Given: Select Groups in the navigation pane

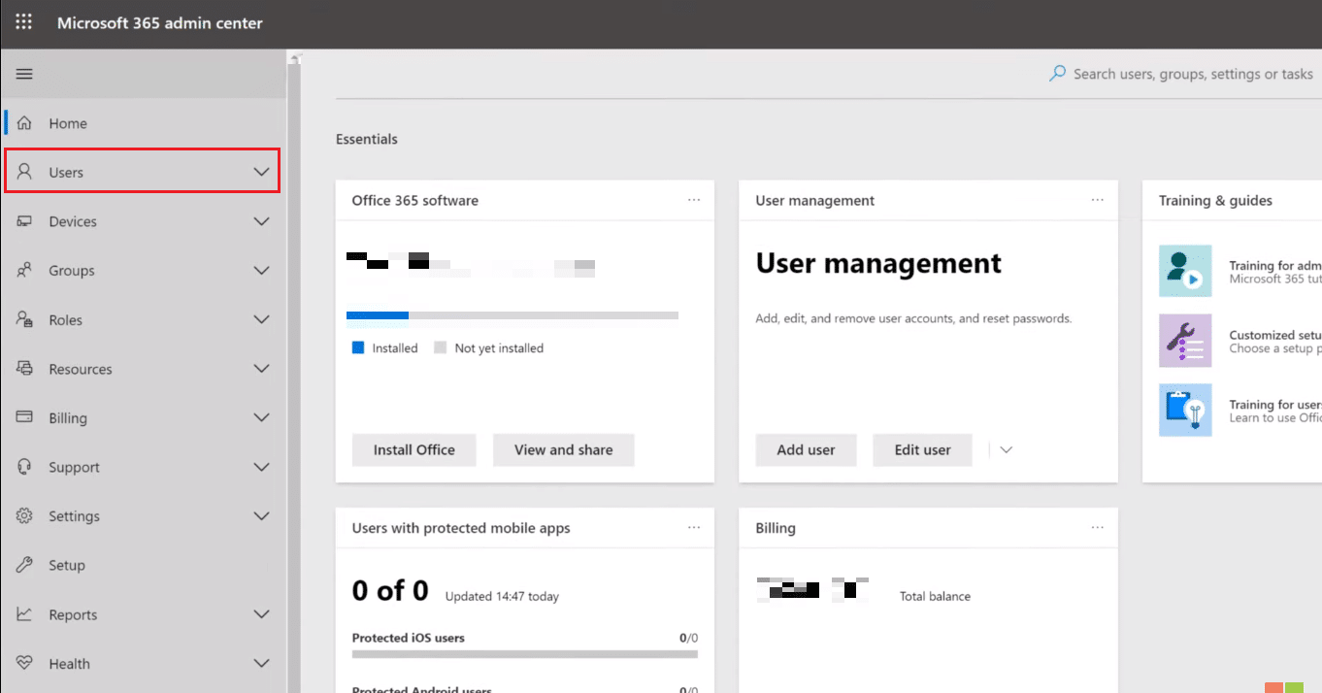Looking at the screenshot, I should pos(144,271).
